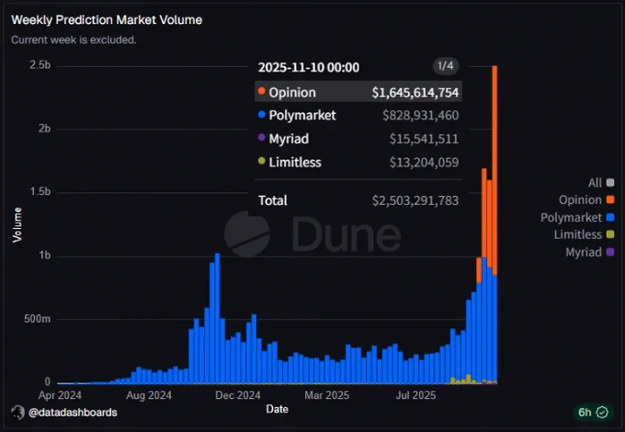
Task: Click the Apr 2024 x-axis label
Action: (x=60, y=395)
